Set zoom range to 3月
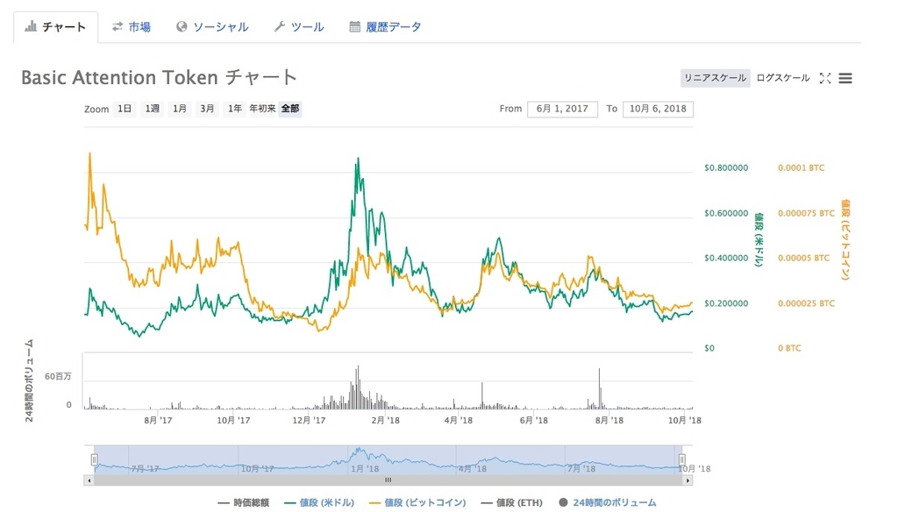898x512 pixels. coord(207,109)
